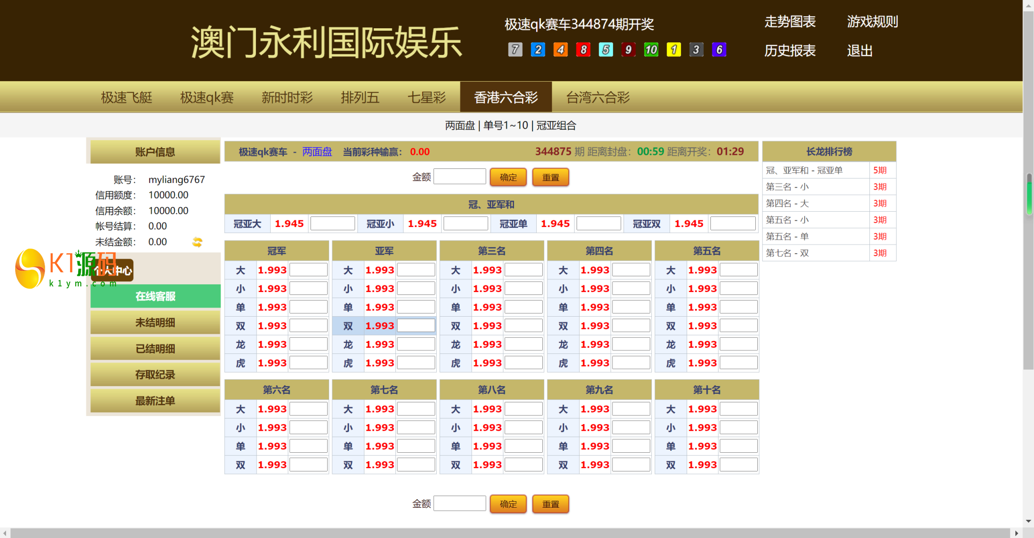Refresh balance with the icon beside 未结金额
The image size is (1034, 538).
coord(197,242)
